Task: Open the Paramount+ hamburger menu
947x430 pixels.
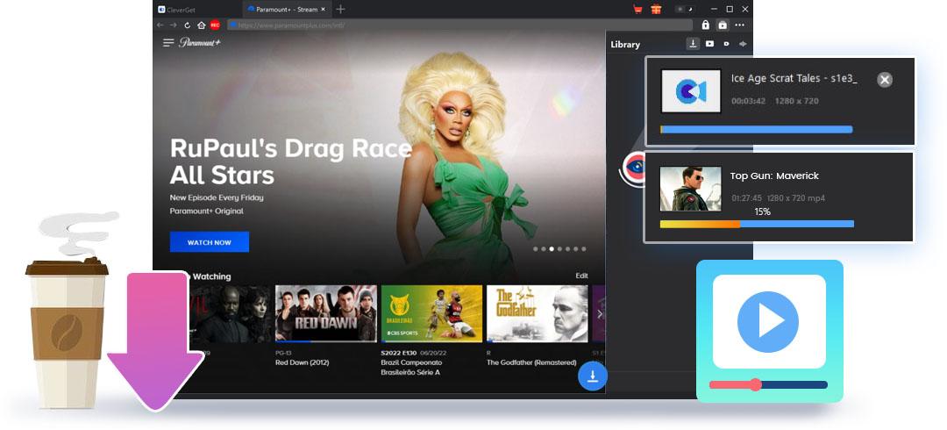Action: coord(168,42)
